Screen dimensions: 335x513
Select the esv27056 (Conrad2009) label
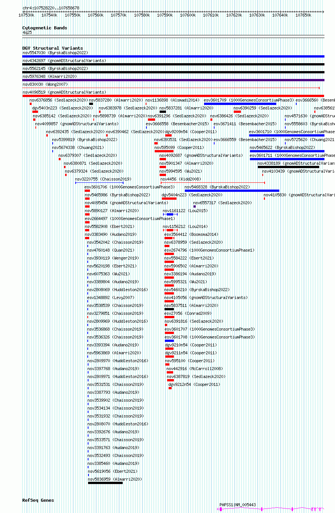(188, 313)
